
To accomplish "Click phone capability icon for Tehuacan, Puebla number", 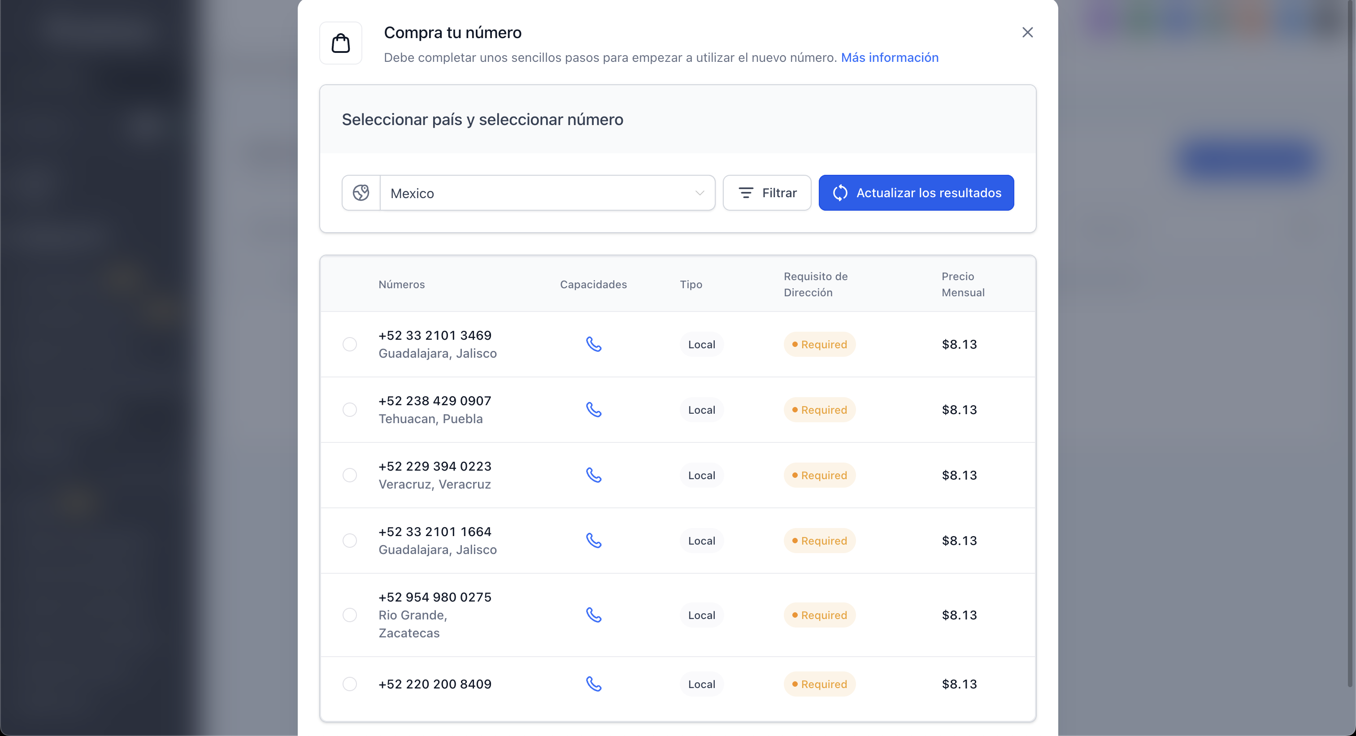I will 594,410.
